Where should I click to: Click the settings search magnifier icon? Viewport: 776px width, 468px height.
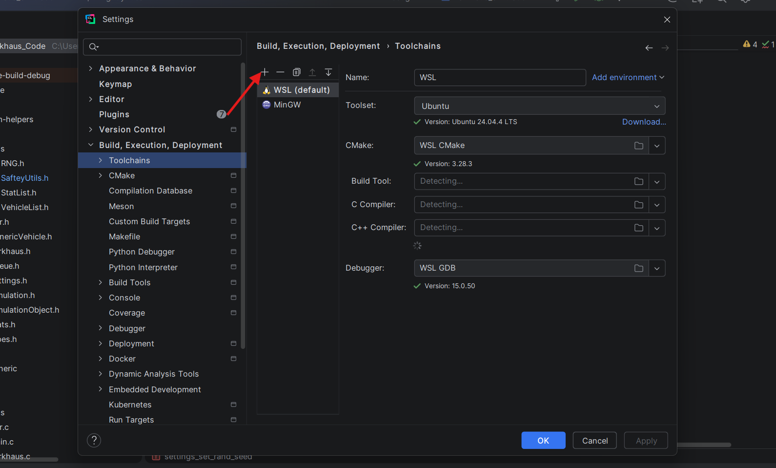[94, 47]
